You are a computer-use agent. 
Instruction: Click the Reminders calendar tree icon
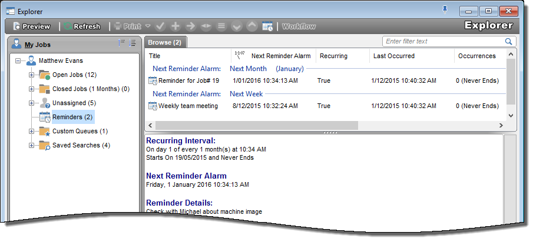(x=45, y=117)
